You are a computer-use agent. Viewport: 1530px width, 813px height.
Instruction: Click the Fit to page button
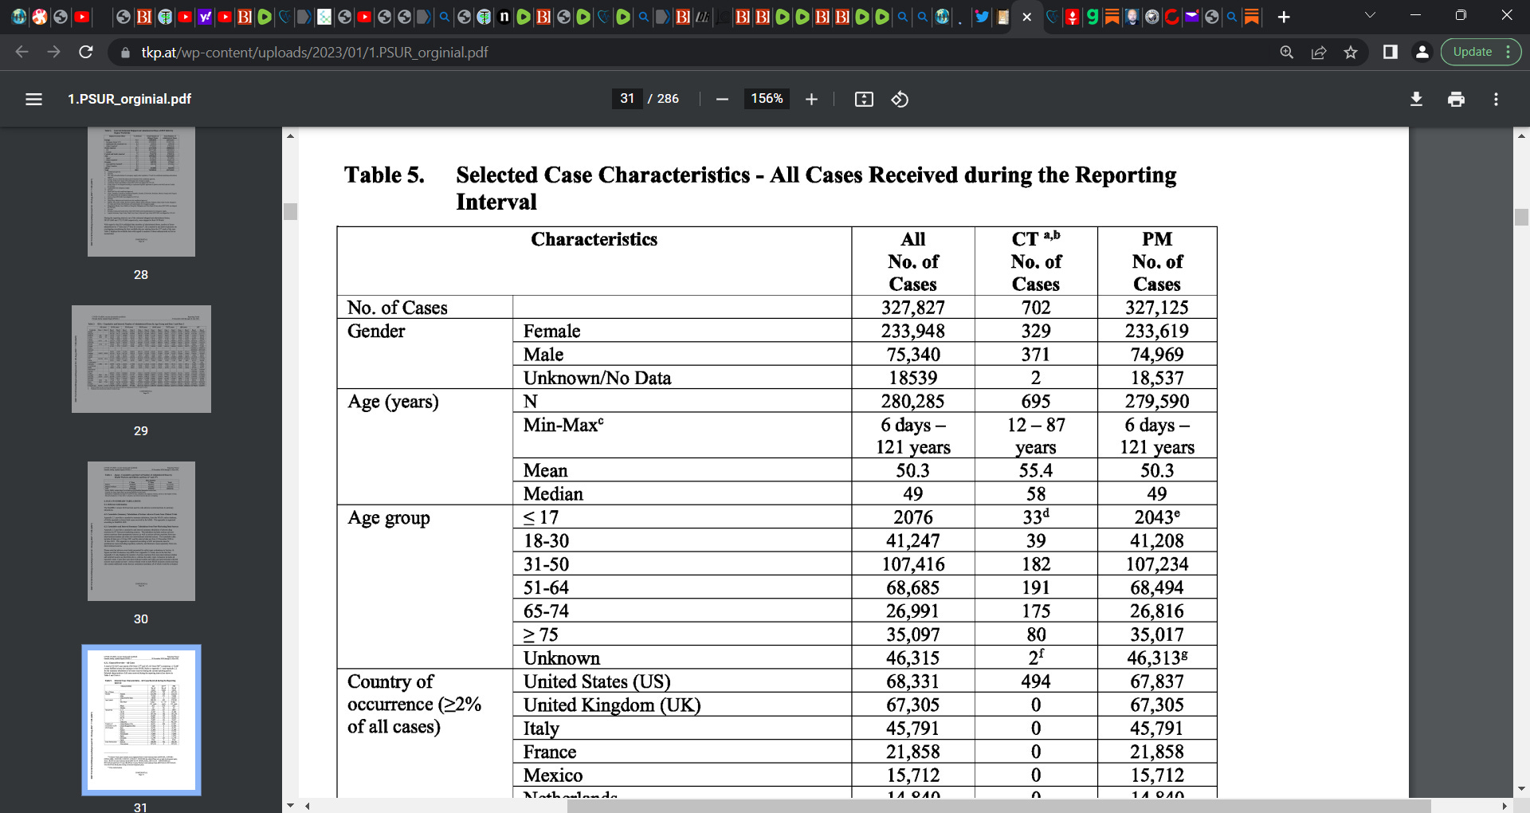864,99
